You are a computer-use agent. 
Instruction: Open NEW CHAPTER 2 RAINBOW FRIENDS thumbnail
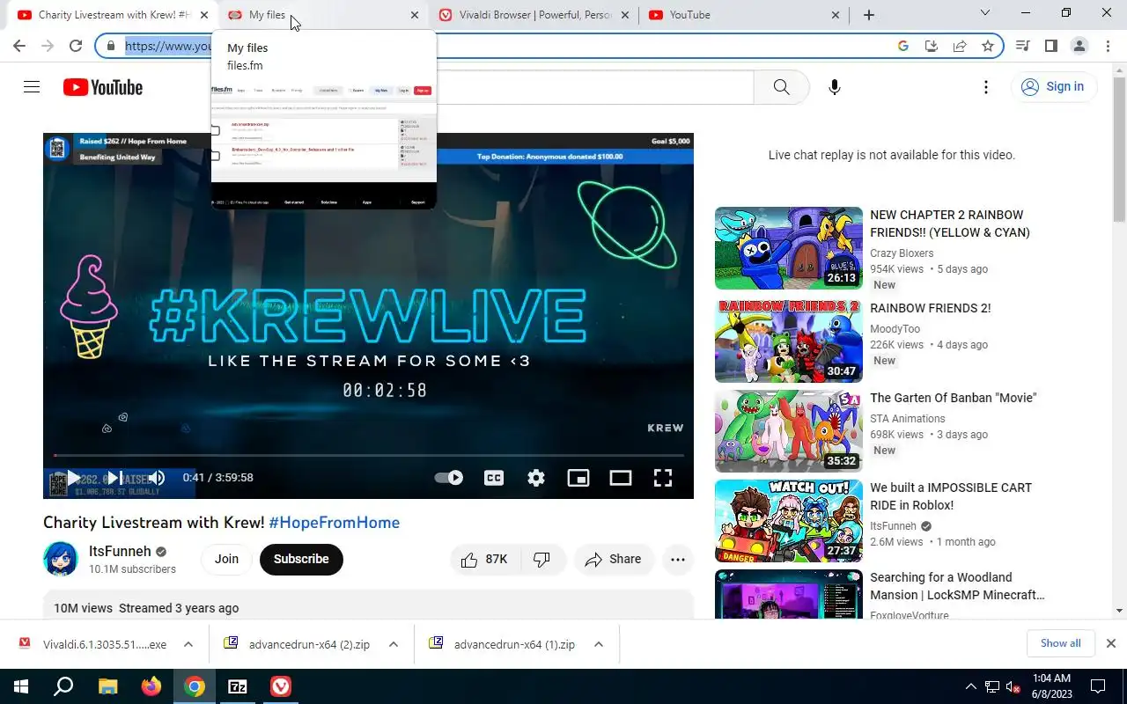pos(789,248)
